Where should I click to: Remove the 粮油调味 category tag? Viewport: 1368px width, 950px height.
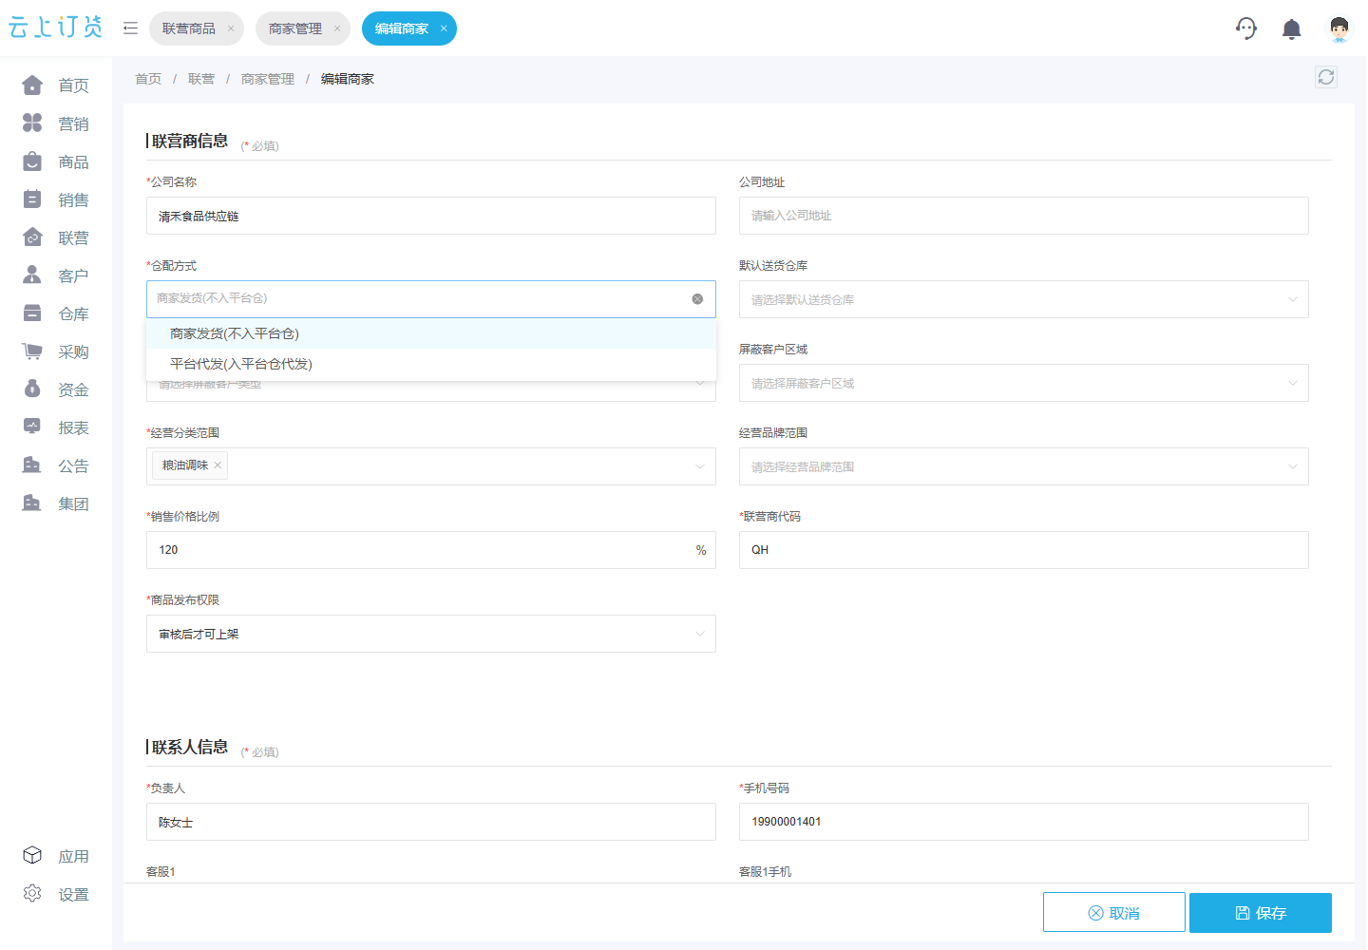(x=218, y=465)
